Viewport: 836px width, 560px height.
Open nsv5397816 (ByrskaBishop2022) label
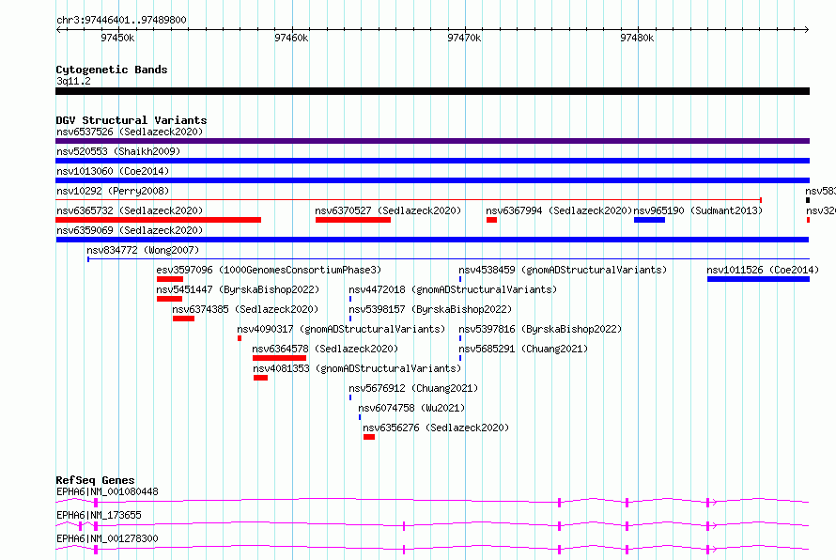point(540,329)
